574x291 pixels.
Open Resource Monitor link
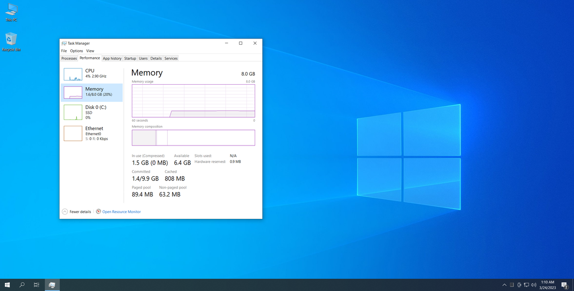[x=122, y=212]
